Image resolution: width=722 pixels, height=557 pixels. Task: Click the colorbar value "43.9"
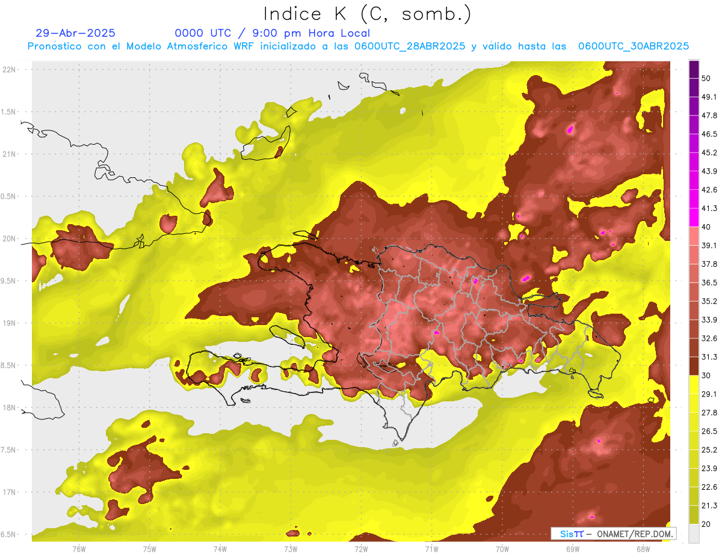(x=709, y=171)
